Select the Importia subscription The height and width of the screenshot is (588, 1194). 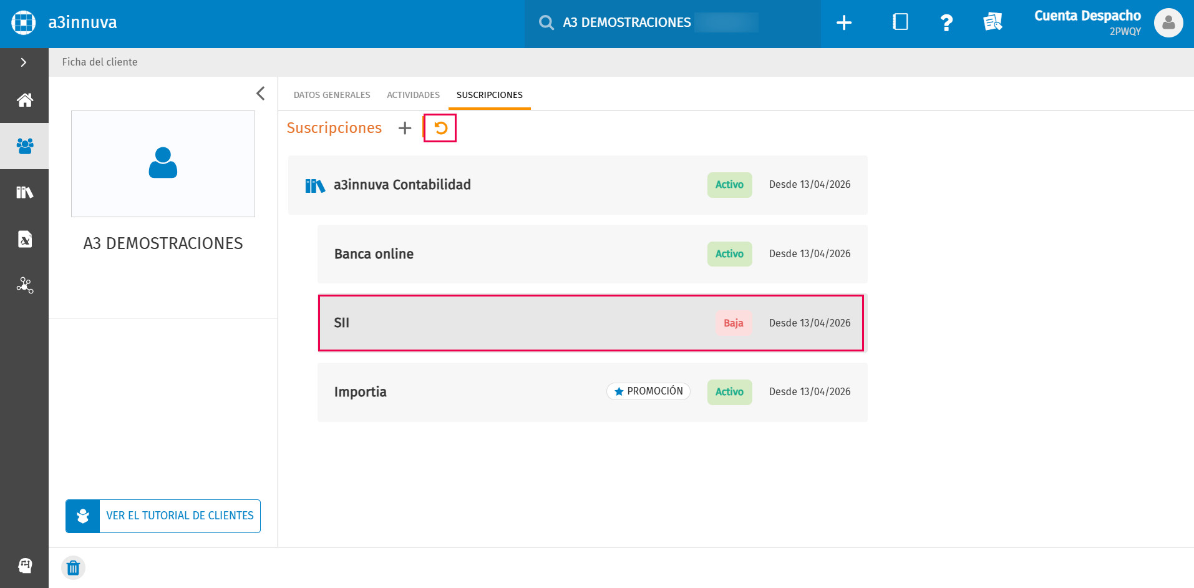click(x=592, y=392)
